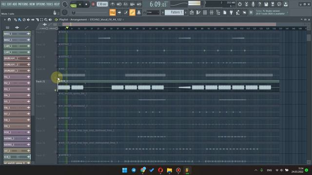Select the playlist slice tool
This screenshot has height=175, width=312.
coord(37,19)
